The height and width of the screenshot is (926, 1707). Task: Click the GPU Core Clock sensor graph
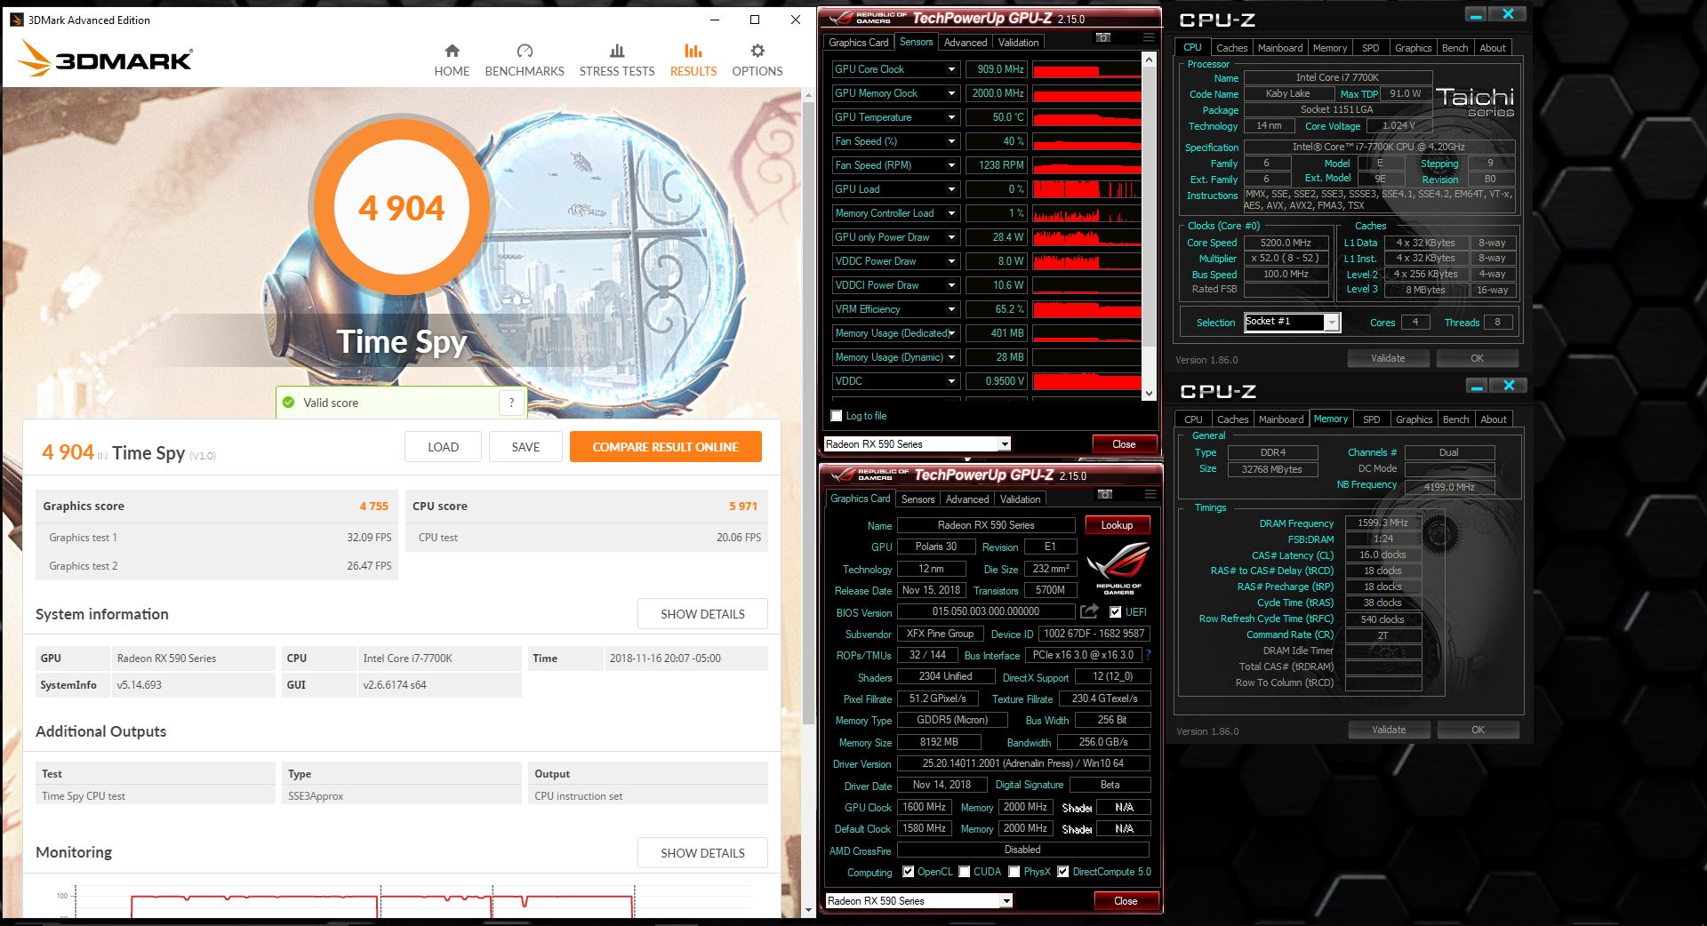(x=1086, y=69)
